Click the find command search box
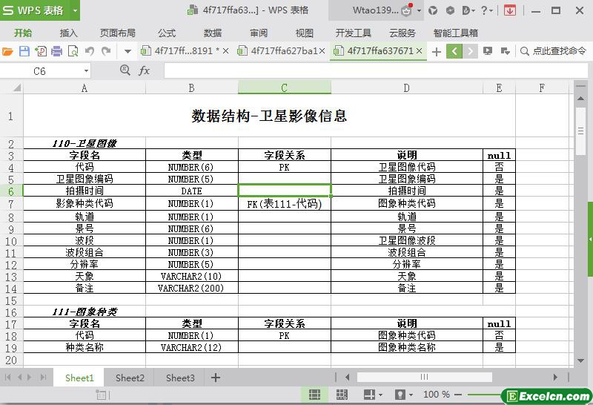This screenshot has width=593, height=405. point(553,51)
